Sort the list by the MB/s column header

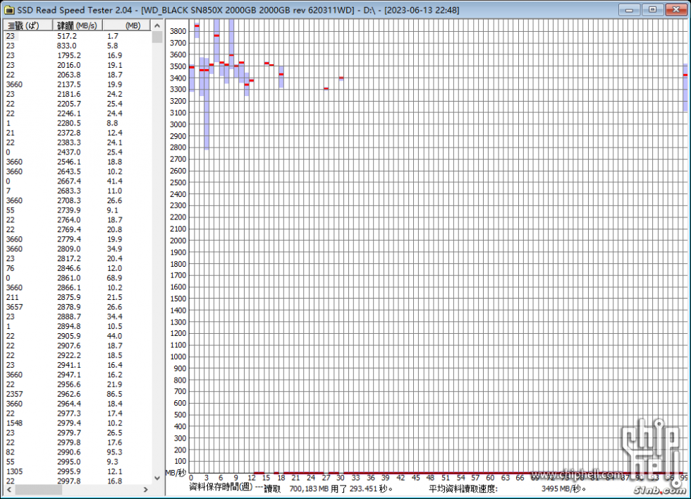pyautogui.click(x=78, y=25)
